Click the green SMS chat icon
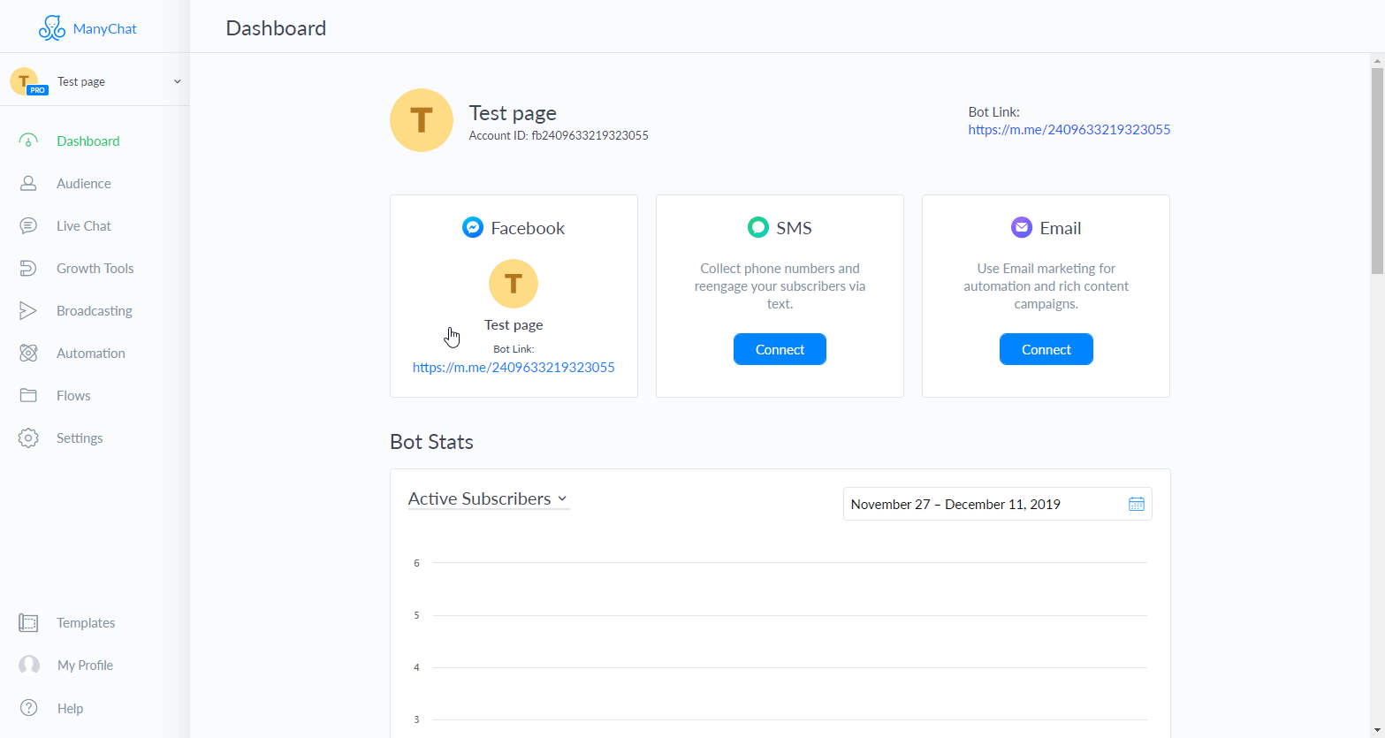 pyautogui.click(x=758, y=228)
